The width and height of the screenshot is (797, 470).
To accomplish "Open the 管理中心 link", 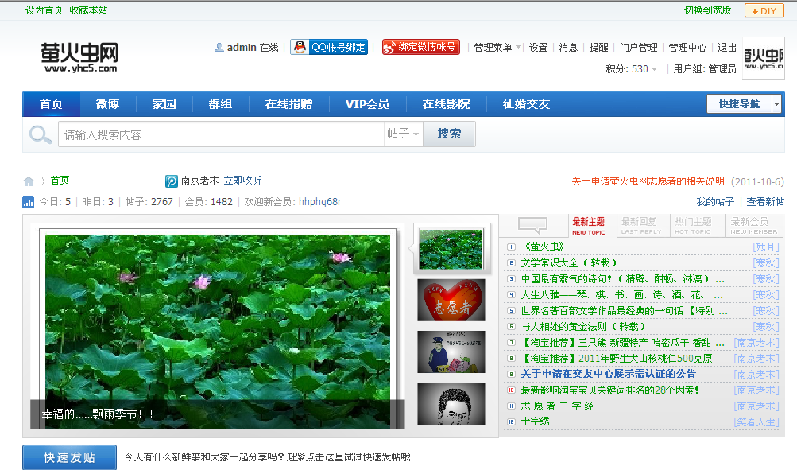I will tap(687, 47).
